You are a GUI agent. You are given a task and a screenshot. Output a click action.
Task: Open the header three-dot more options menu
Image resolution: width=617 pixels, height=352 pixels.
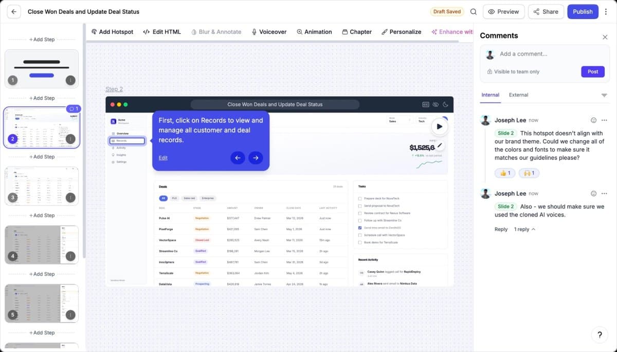coord(606,11)
